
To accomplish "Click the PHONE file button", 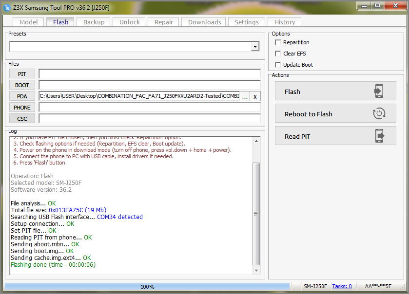I will 22,108.
